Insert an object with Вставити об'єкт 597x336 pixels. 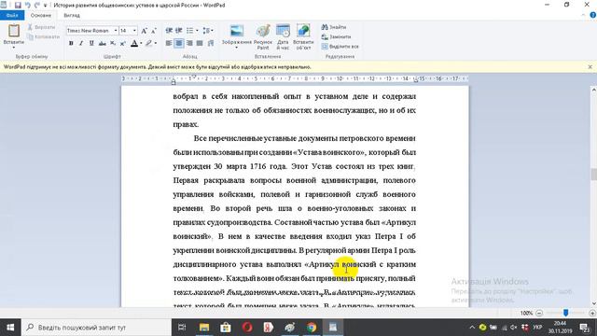click(303, 36)
